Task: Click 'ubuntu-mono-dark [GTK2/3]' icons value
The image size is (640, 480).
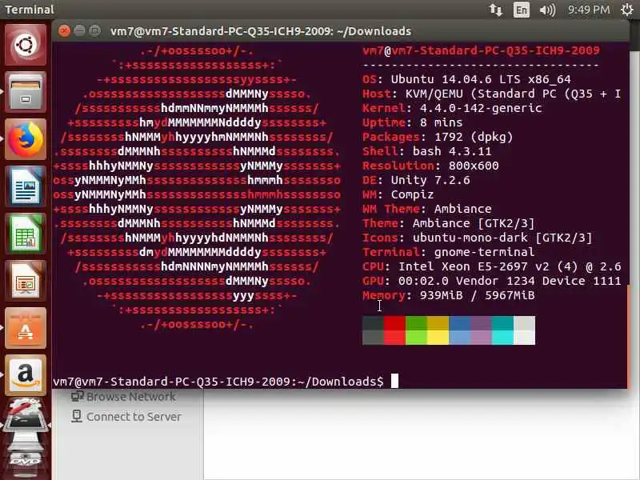Action: click(502, 238)
